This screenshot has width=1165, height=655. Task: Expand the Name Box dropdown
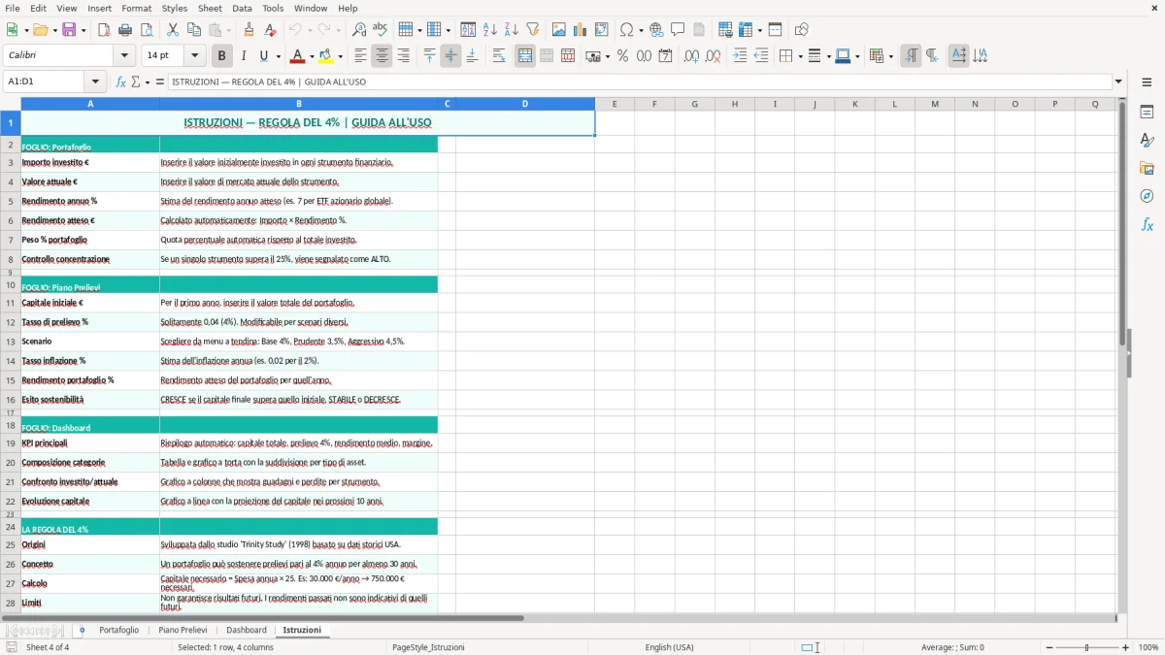[95, 82]
